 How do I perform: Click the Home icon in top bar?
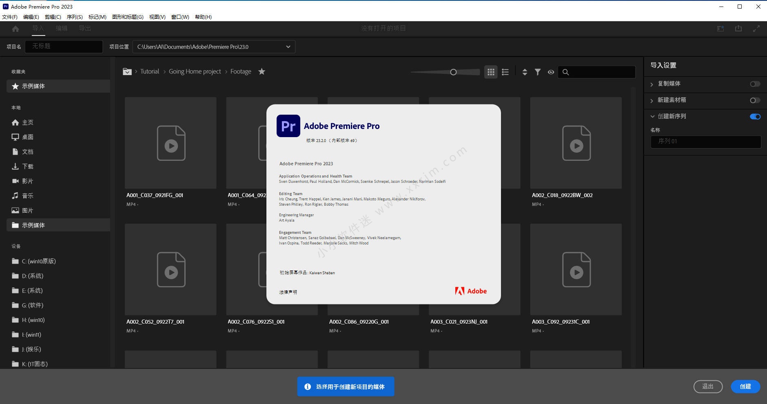(16, 29)
